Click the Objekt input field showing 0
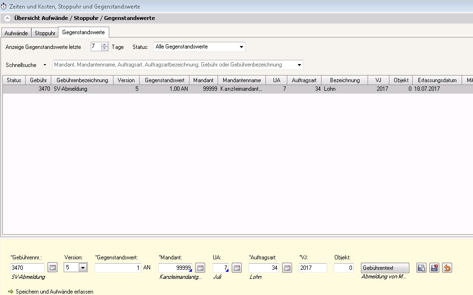 tap(343, 268)
